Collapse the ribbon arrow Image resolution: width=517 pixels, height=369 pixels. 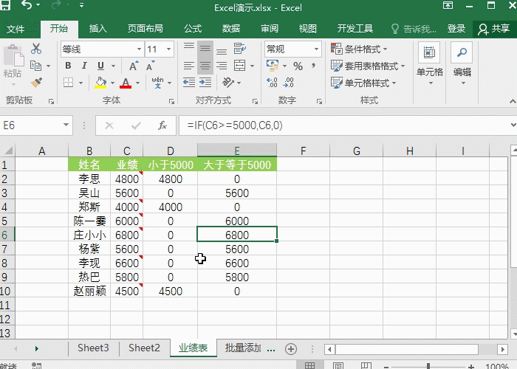pos(513,102)
